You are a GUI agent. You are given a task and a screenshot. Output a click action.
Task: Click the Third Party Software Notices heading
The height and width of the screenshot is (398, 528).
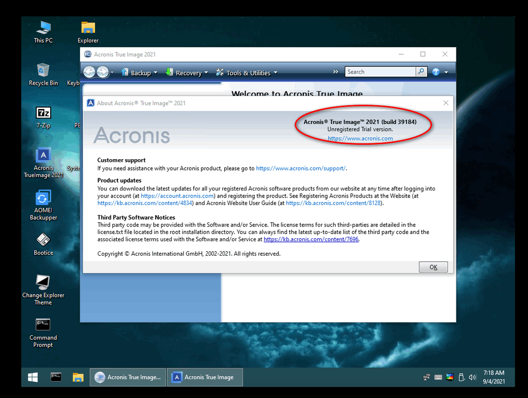tap(136, 217)
